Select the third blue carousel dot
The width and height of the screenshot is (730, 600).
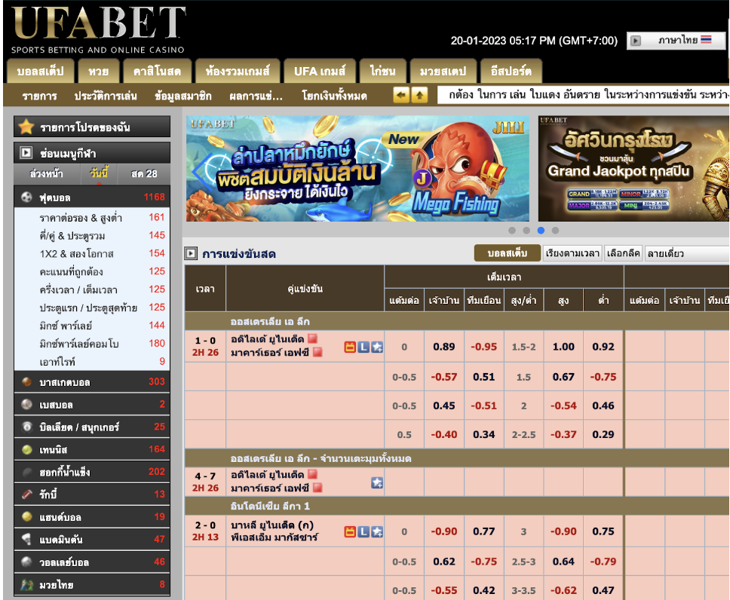(541, 231)
